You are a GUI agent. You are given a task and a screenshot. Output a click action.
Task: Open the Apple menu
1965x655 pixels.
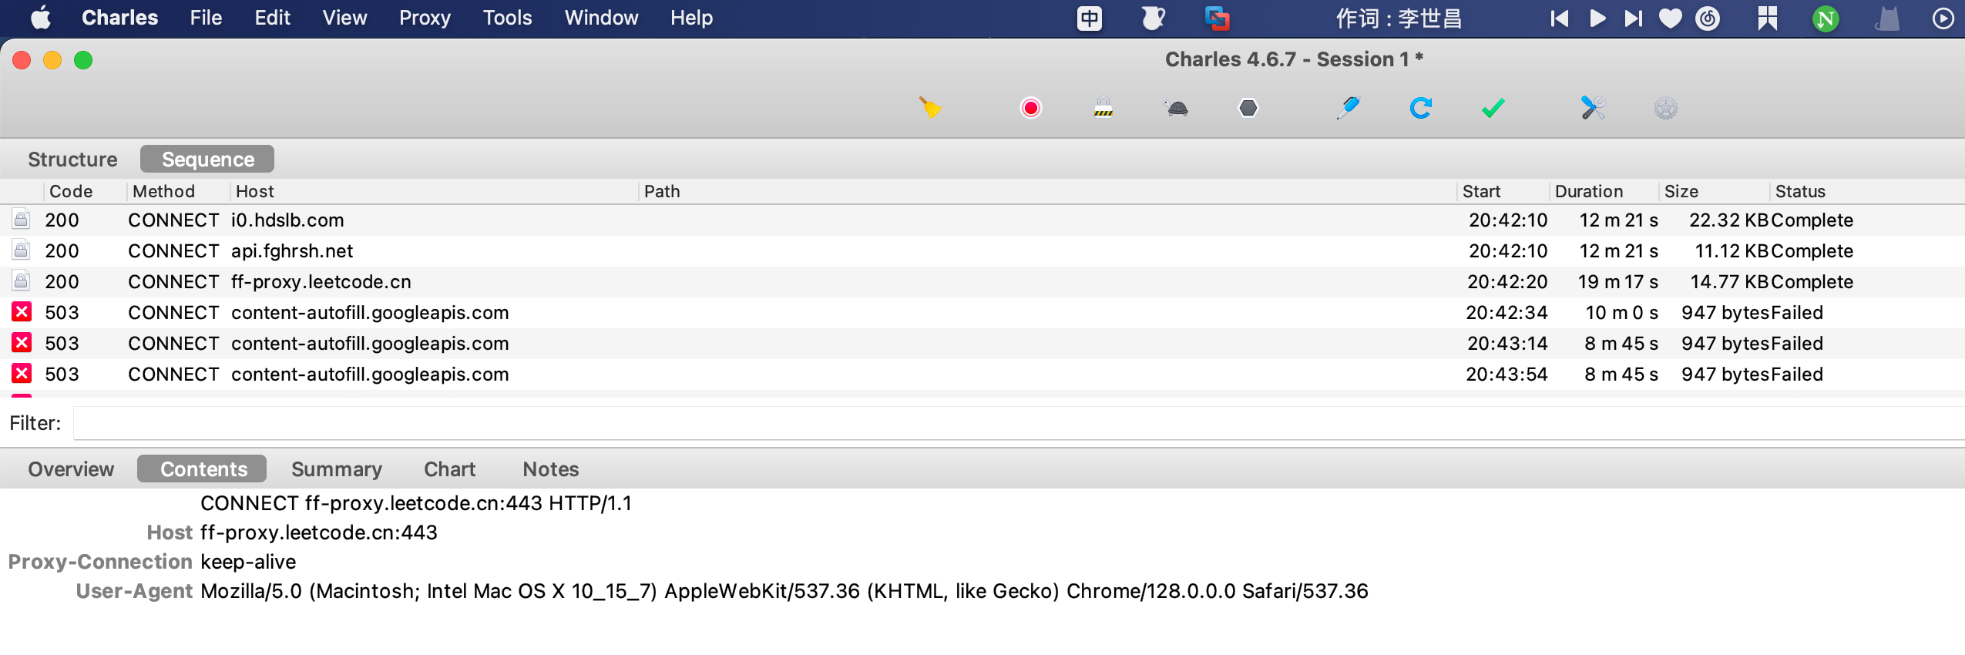click(41, 18)
